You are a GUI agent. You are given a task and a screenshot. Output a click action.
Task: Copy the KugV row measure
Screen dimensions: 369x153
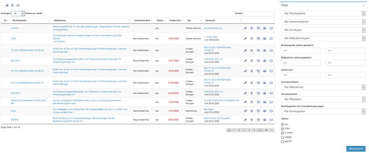pyautogui.click(x=258, y=111)
